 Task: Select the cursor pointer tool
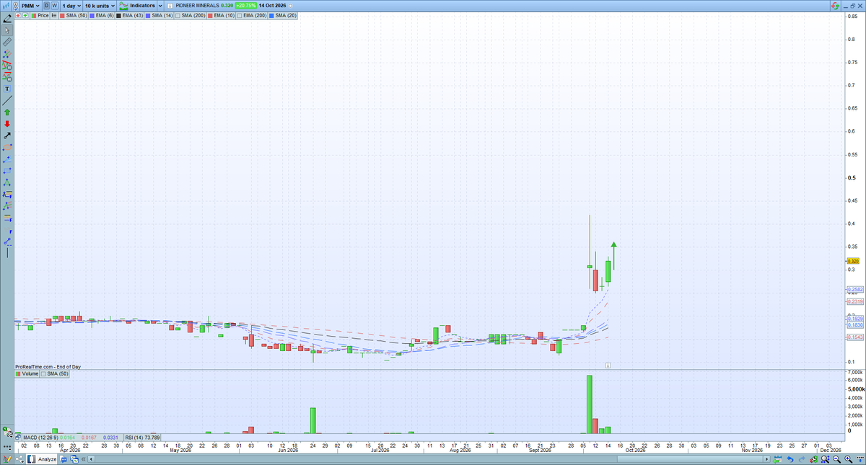pyautogui.click(x=7, y=30)
